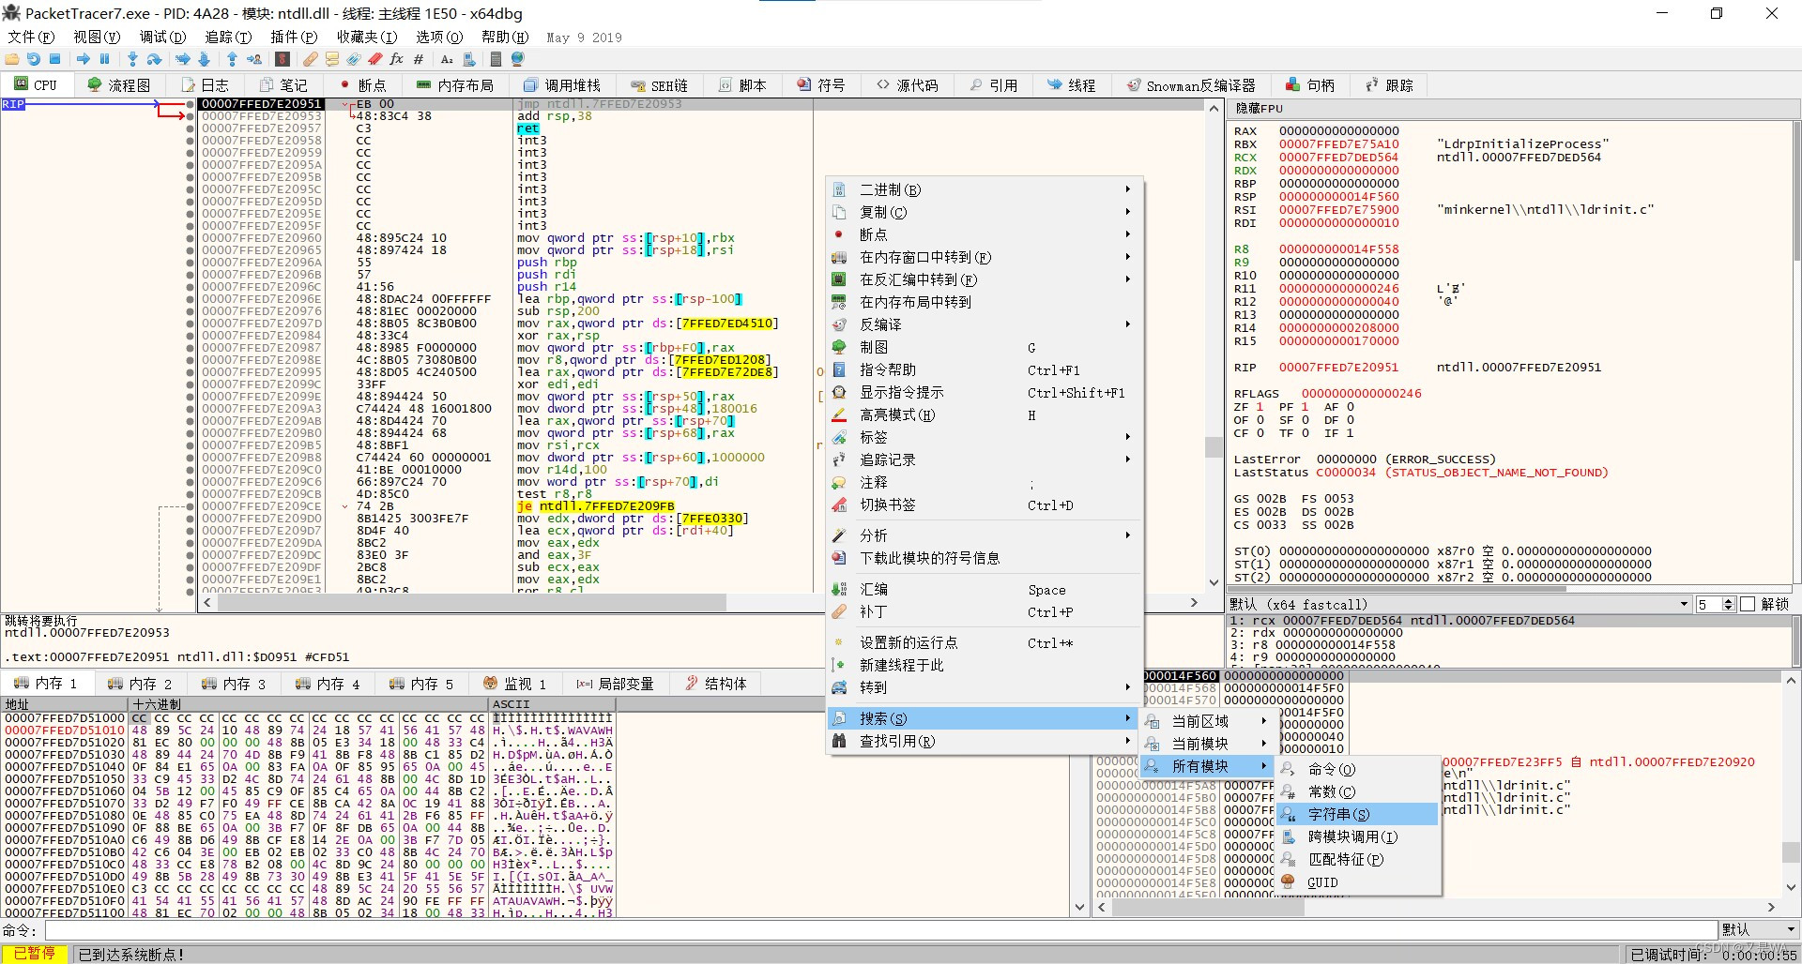Viewport: 1802px width, 964px height.
Task: Click the Run to user code icon
Action: point(254,59)
